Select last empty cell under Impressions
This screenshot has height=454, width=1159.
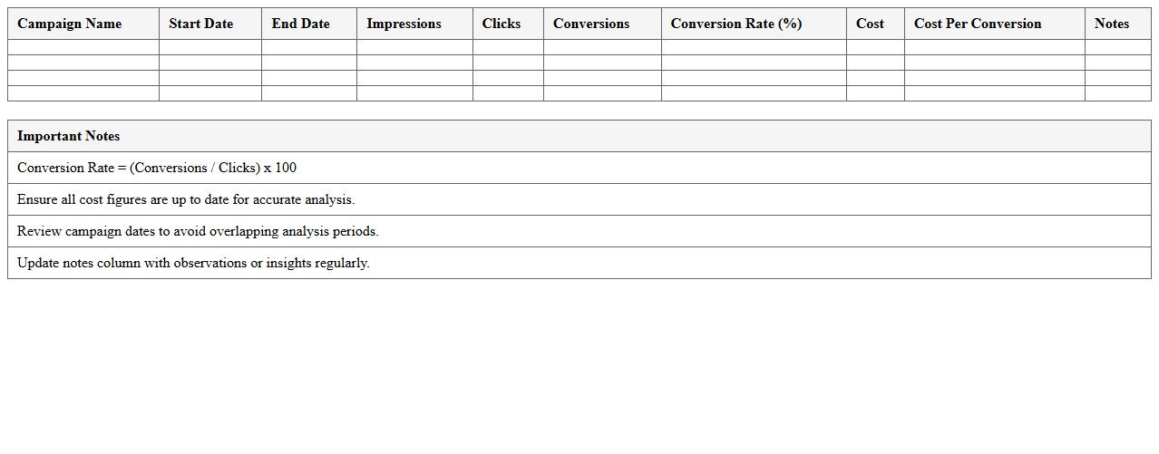pos(414,93)
